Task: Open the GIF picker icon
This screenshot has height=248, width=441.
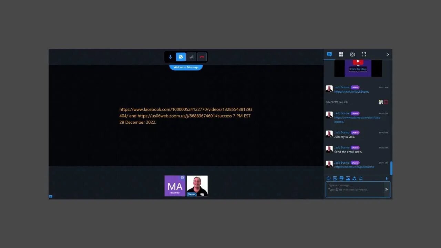Action: click(341, 178)
